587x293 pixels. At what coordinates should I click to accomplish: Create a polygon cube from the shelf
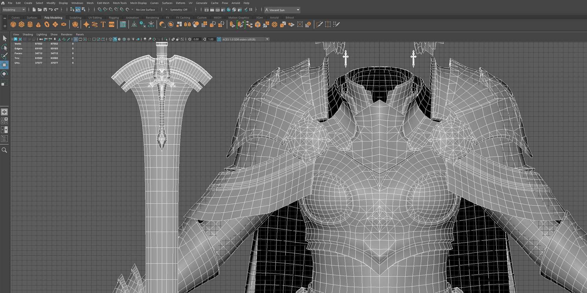point(21,25)
